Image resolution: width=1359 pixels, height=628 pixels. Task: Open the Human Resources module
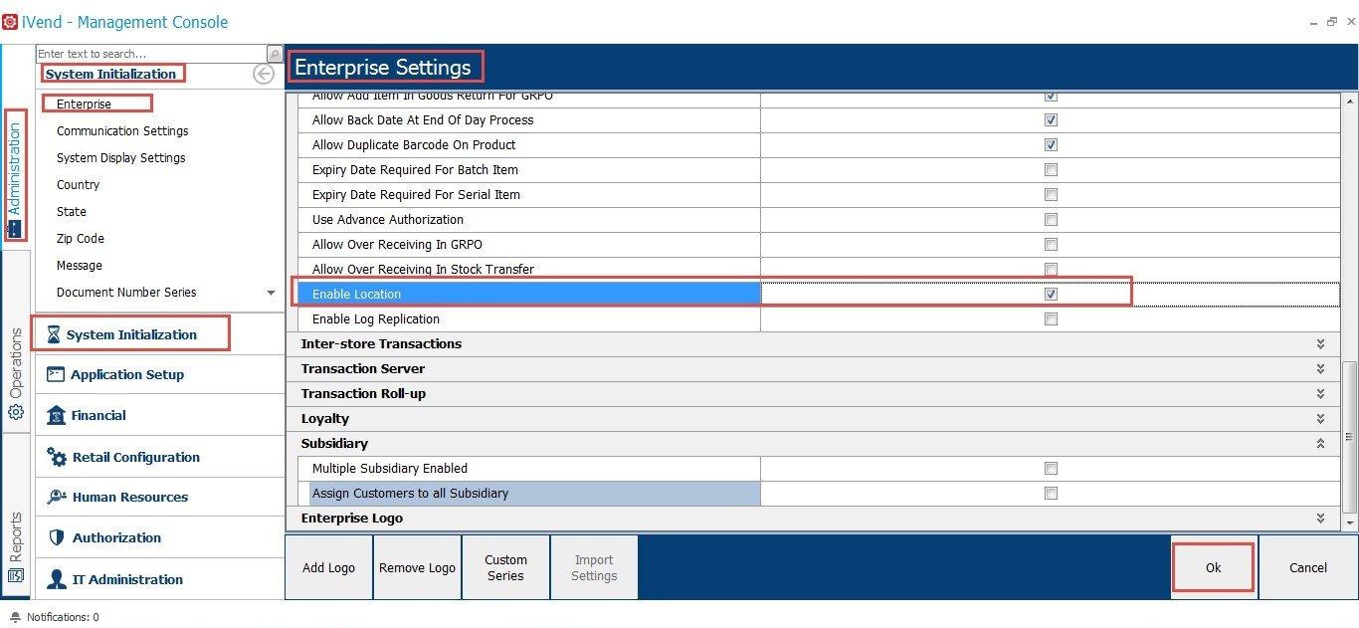(160, 497)
